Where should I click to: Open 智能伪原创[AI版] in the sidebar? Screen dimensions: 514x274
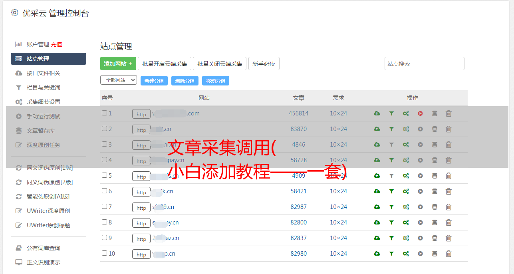(x=48, y=197)
